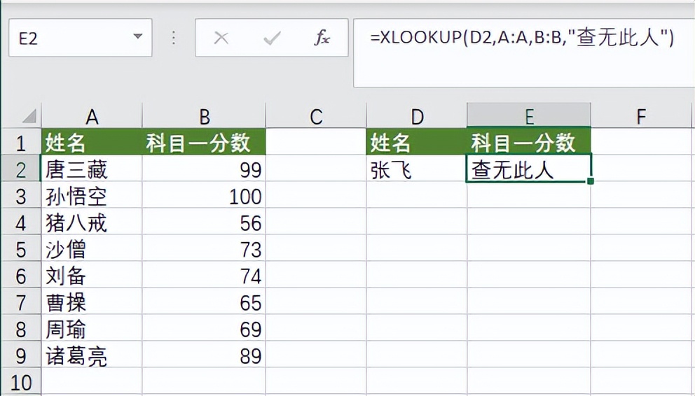Select column D header
Screen dimensions: 695x396
[417, 116]
